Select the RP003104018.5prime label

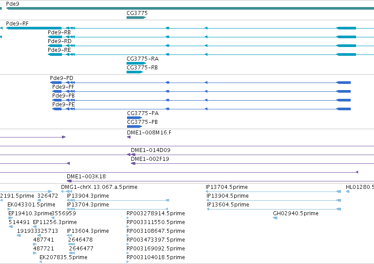click(x=156, y=257)
